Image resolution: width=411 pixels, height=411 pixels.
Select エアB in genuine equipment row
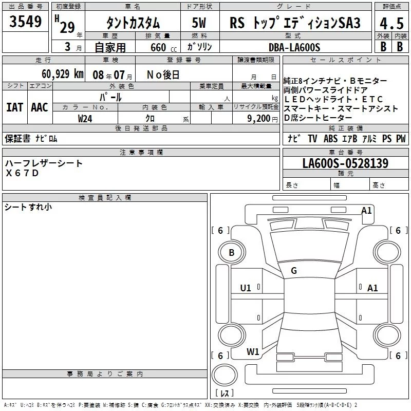349,138
